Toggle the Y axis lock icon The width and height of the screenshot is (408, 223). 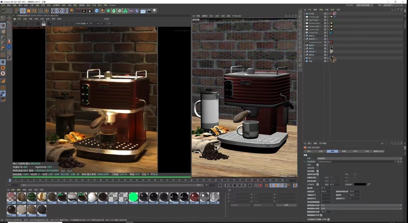(59, 11)
